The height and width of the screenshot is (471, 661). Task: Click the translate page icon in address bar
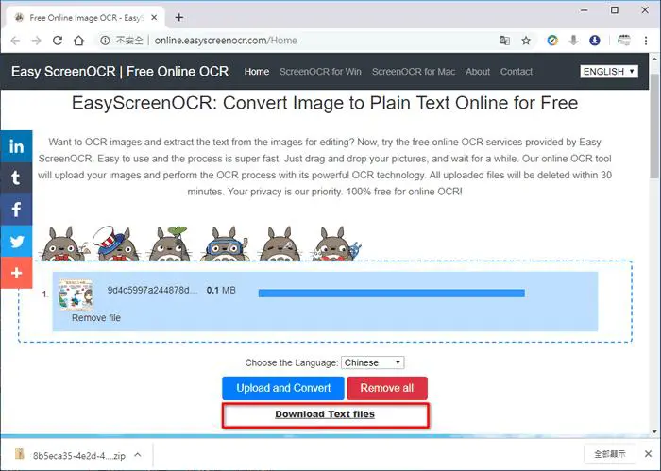pos(504,41)
